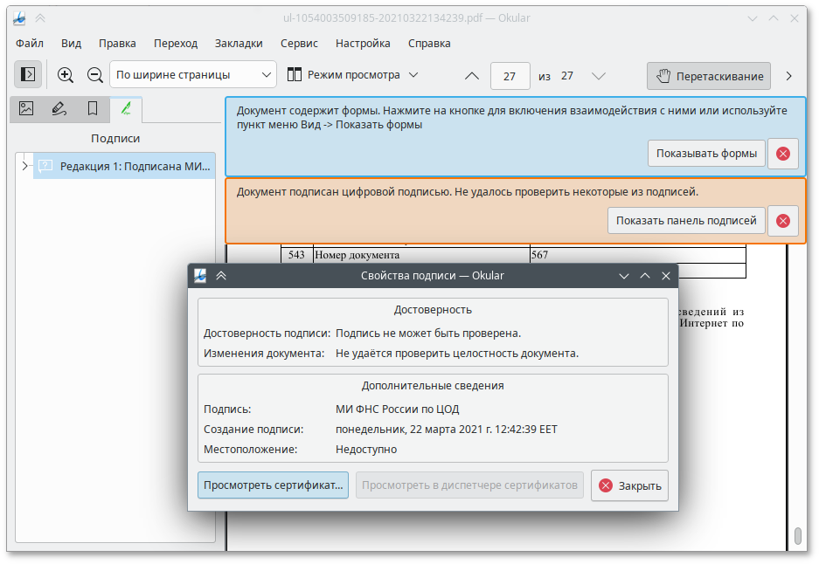Click the page number field showing 27
Screen dimensions: 819x564
[509, 76]
